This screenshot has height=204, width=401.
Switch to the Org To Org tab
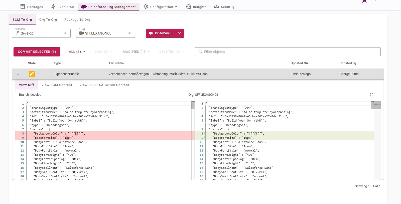pos(48,20)
